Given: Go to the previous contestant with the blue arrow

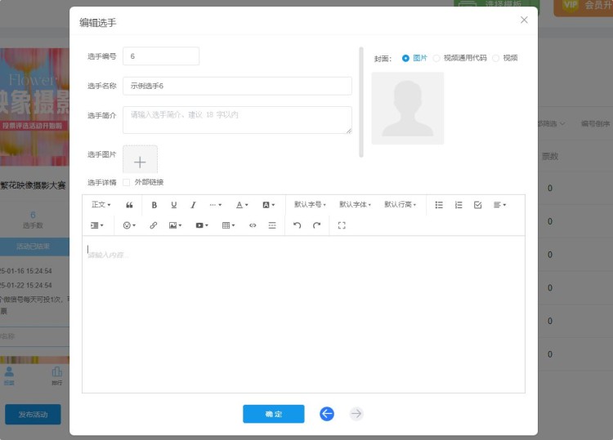Looking at the screenshot, I should click(x=327, y=414).
